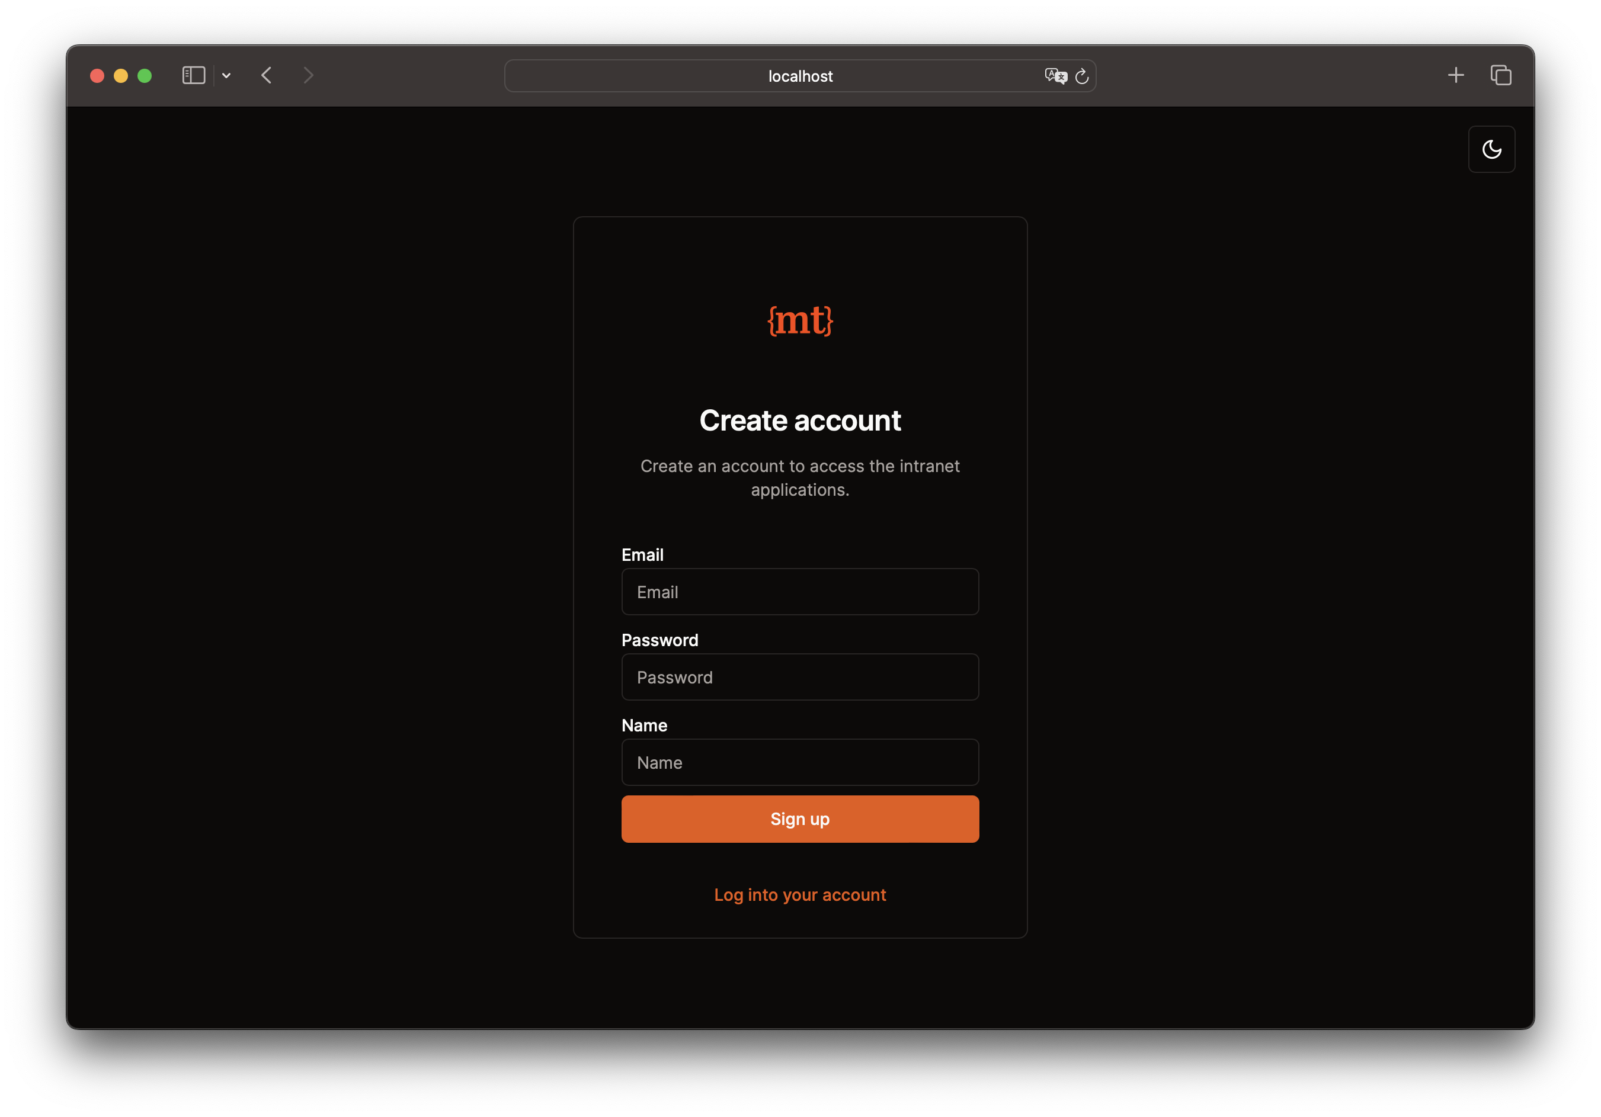Click the reader/translate icon in address bar
The width and height of the screenshot is (1601, 1117).
1054,75
